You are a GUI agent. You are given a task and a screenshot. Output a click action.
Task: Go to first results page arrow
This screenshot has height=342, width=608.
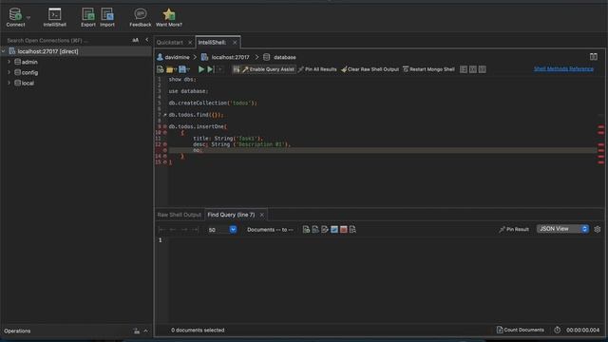pos(162,230)
